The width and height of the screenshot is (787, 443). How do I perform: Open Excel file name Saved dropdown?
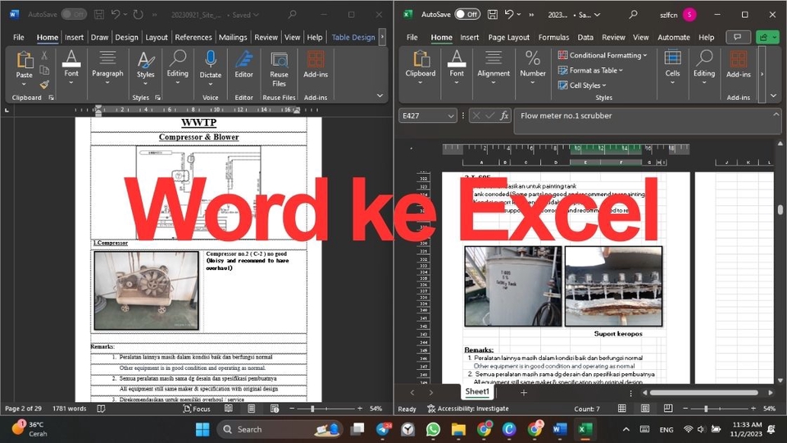point(573,15)
